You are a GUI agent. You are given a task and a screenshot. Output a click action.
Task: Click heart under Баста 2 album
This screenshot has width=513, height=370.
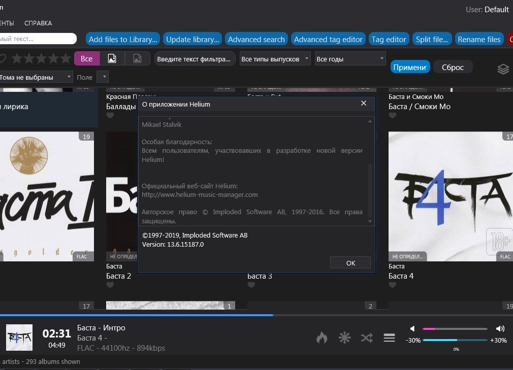pos(110,285)
